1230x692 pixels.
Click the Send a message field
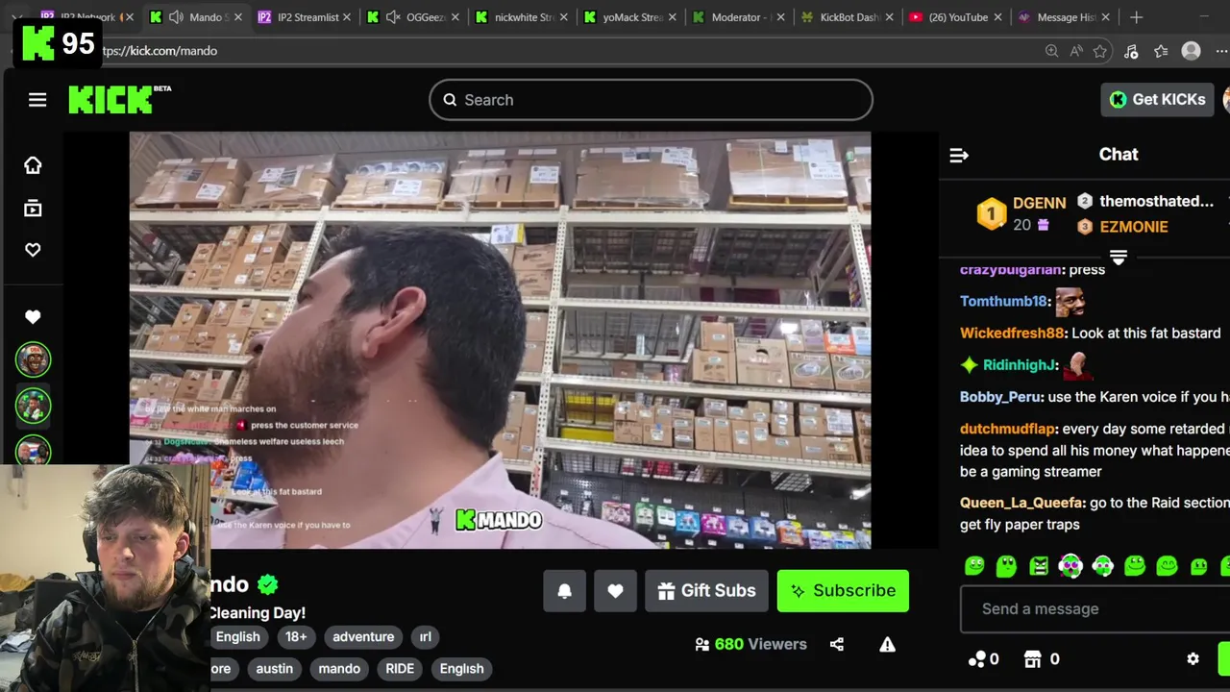coord(1095,608)
